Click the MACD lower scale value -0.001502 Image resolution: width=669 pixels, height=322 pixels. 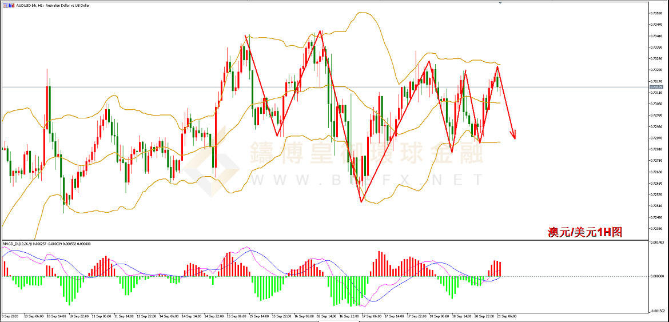pos(658,312)
